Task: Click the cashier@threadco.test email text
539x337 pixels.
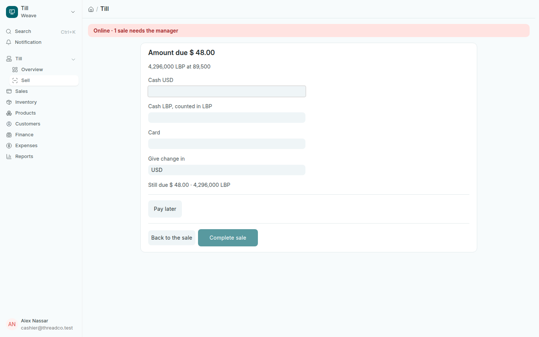Action: pyautogui.click(x=47, y=328)
